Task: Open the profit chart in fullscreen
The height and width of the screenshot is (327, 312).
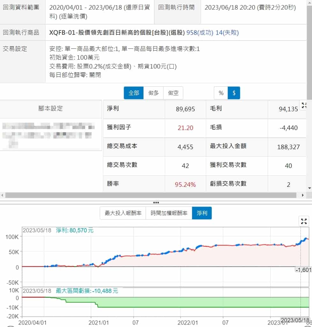Action: 304,221
